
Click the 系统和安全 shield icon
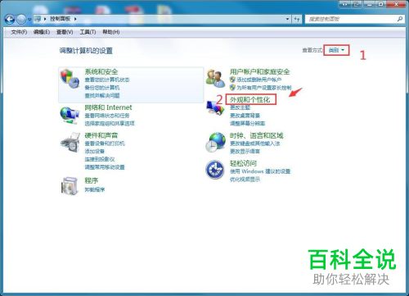click(x=70, y=79)
